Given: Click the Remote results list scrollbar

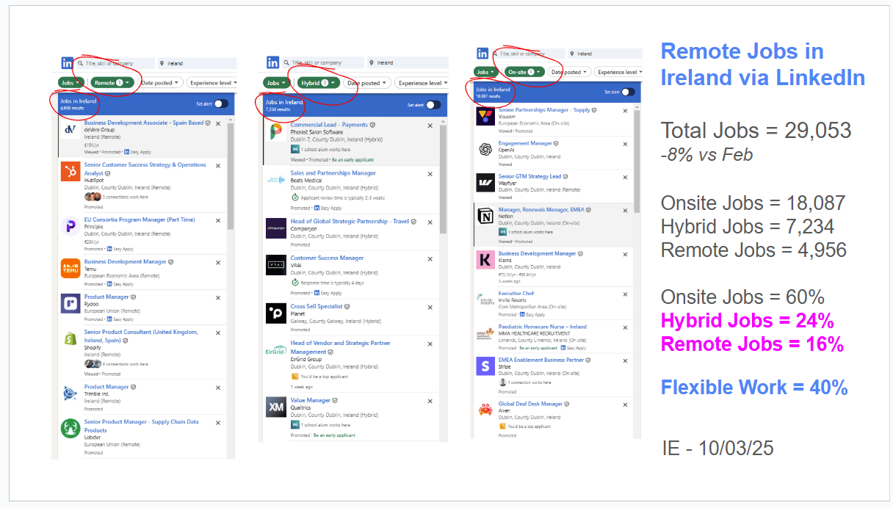Looking at the screenshot, I should tap(231, 176).
